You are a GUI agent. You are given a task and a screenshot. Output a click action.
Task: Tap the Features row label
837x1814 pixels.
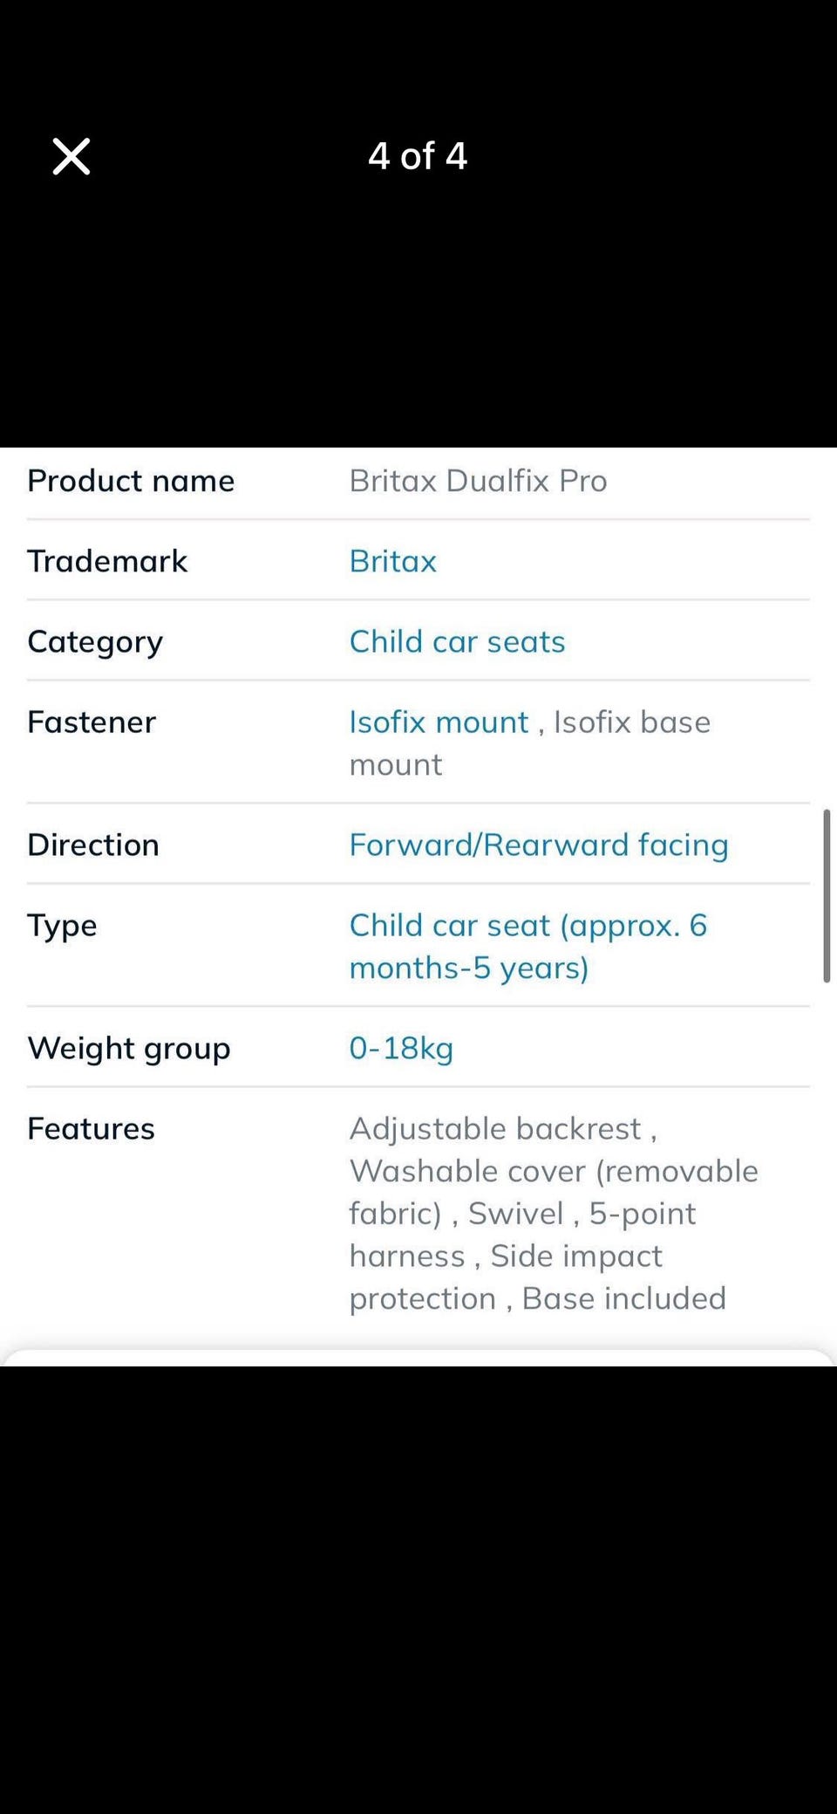tap(91, 1128)
